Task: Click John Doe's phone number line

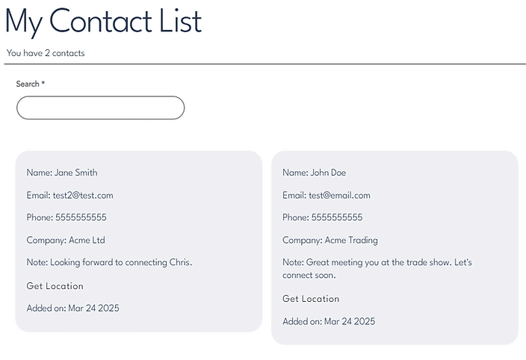Action: pyautogui.click(x=322, y=218)
